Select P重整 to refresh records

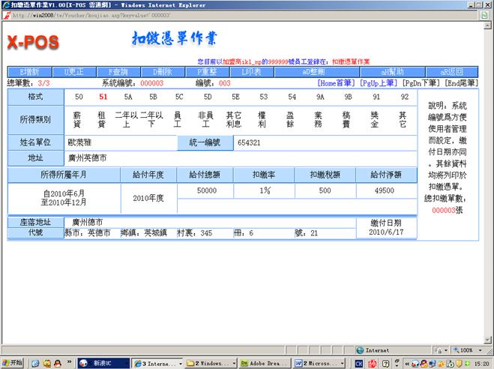point(207,73)
